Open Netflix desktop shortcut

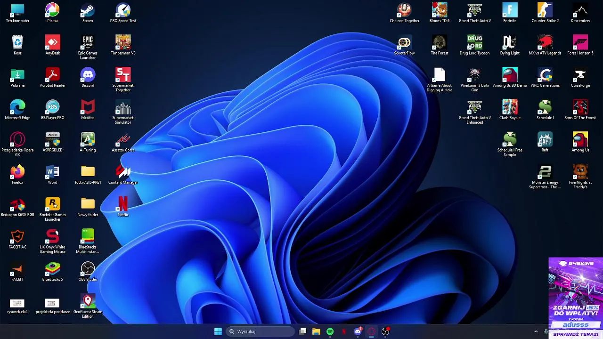(123, 207)
